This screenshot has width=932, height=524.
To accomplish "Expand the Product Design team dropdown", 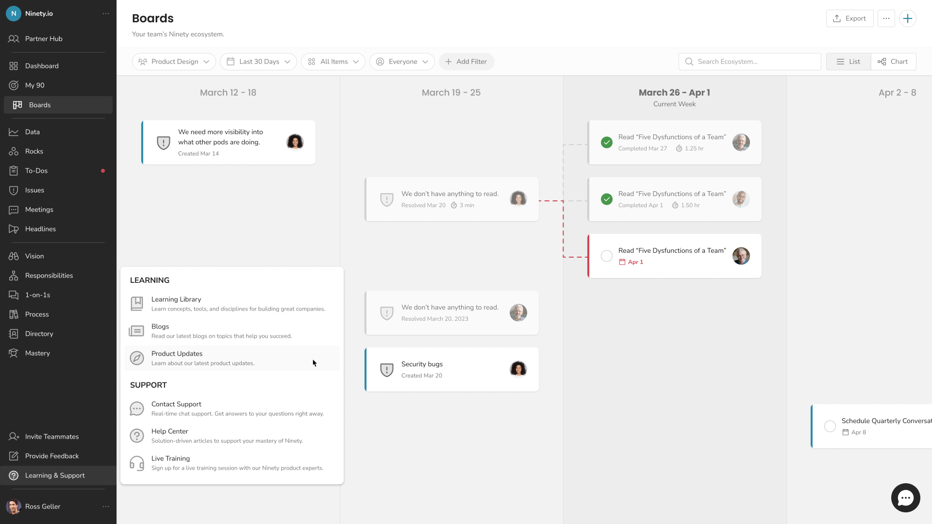I will pos(174,62).
